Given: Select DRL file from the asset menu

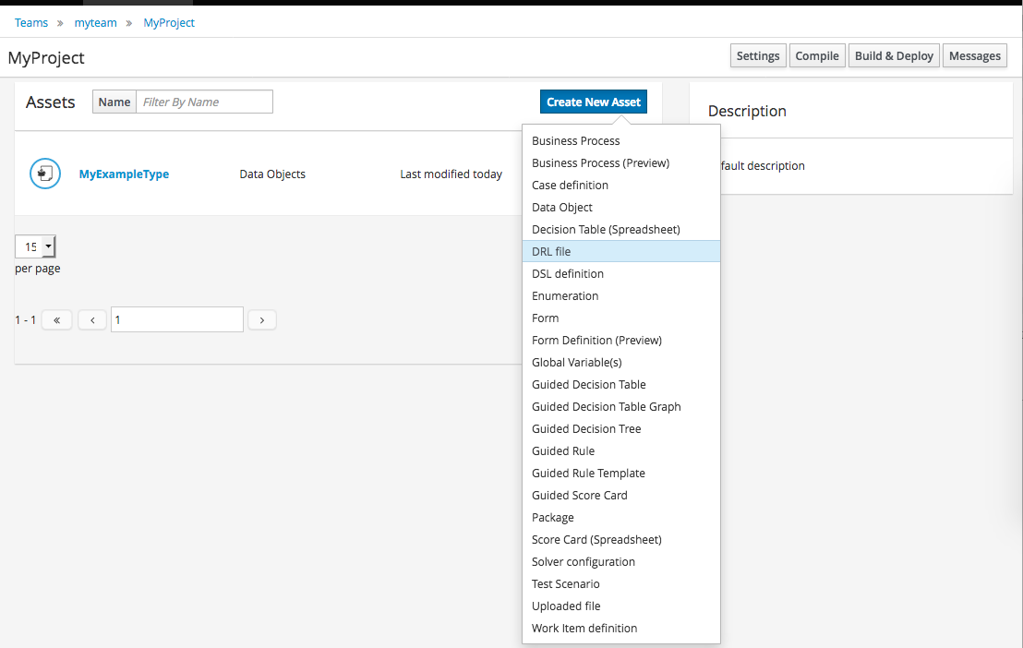Looking at the screenshot, I should pos(551,251).
